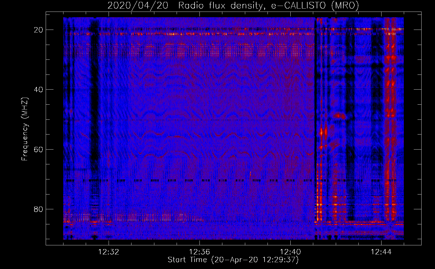This screenshot has width=435, height=269.
Task: Click the time tick label "12:40"
Action: pyautogui.click(x=290, y=252)
